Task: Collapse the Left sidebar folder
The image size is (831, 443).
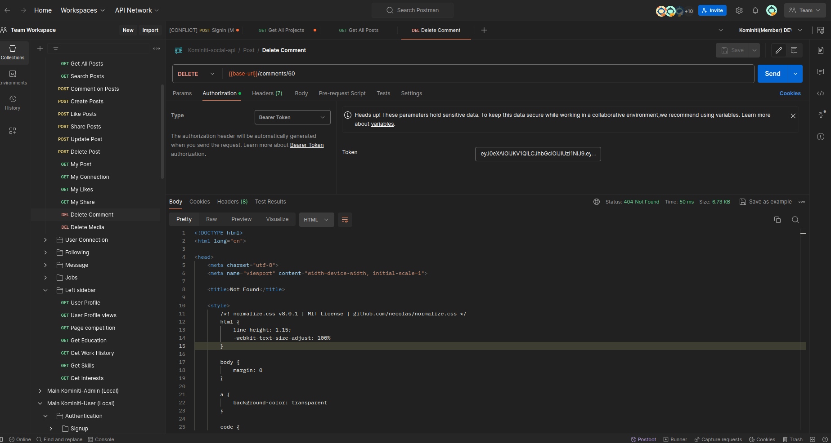Action: tap(45, 290)
